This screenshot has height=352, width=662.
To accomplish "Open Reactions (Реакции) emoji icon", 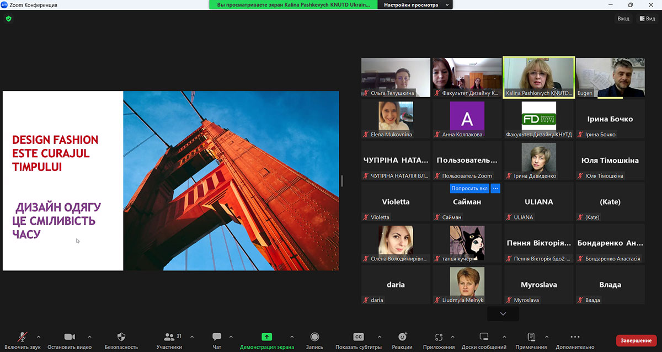I will point(402,337).
